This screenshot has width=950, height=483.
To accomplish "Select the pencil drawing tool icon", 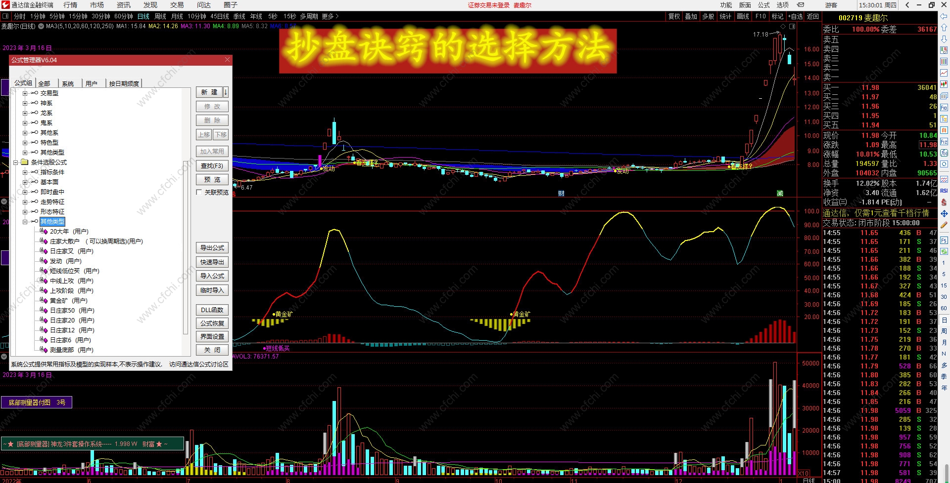I will click(x=944, y=225).
